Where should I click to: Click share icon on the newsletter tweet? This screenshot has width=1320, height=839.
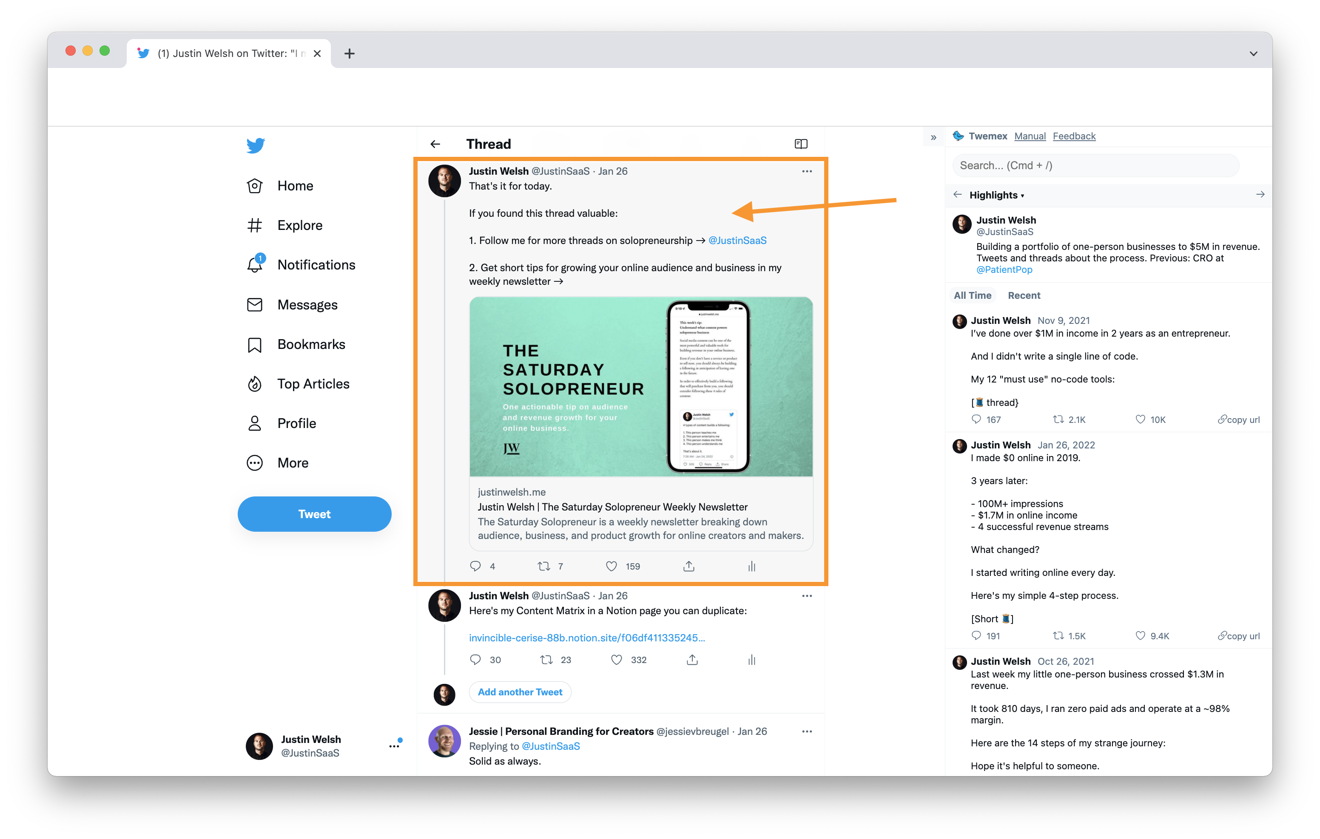coord(689,566)
